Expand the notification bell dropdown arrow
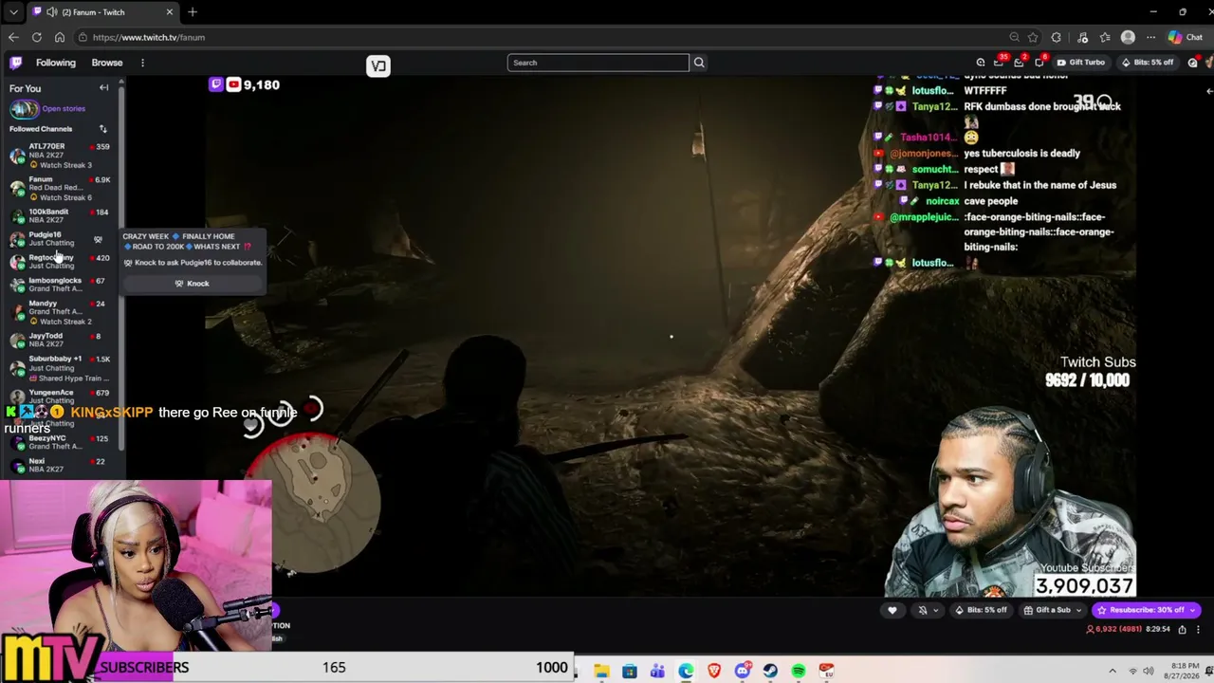Screen dimensions: 1214x683 pos(936,610)
